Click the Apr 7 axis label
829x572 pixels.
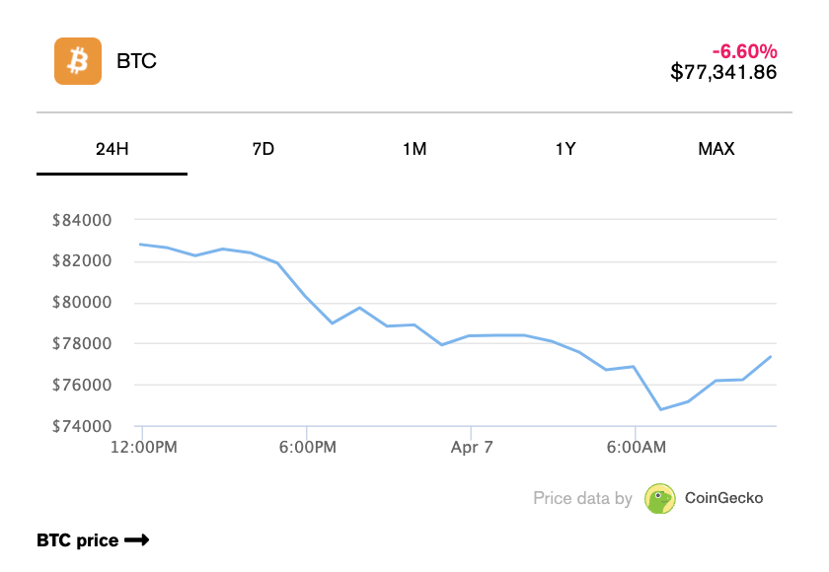pyautogui.click(x=472, y=447)
